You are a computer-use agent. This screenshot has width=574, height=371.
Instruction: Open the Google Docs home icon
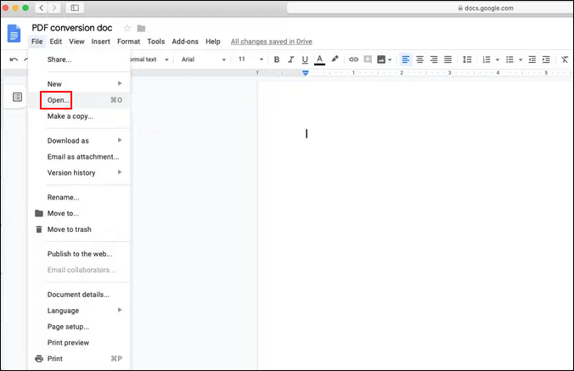14,34
